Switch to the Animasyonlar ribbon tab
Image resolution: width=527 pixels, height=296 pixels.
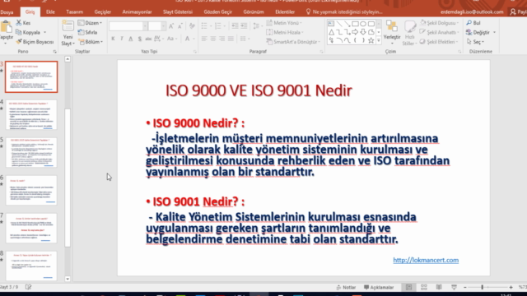[x=137, y=12]
